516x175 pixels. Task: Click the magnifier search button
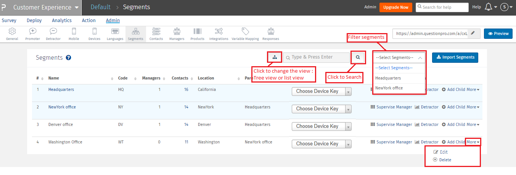point(358,57)
